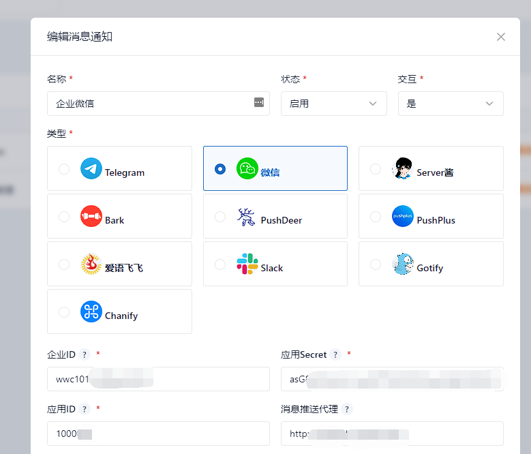Click the Slack logo icon
Image resolution: width=531 pixels, height=454 pixels.
tap(247, 264)
